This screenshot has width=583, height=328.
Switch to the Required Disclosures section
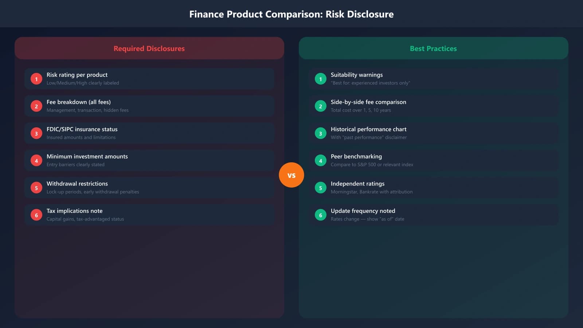click(149, 48)
